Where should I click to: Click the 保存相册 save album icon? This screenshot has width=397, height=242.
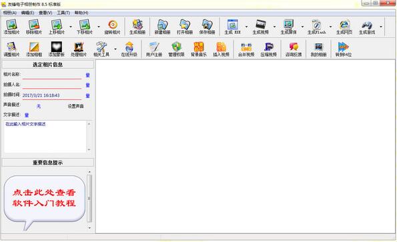click(207, 25)
